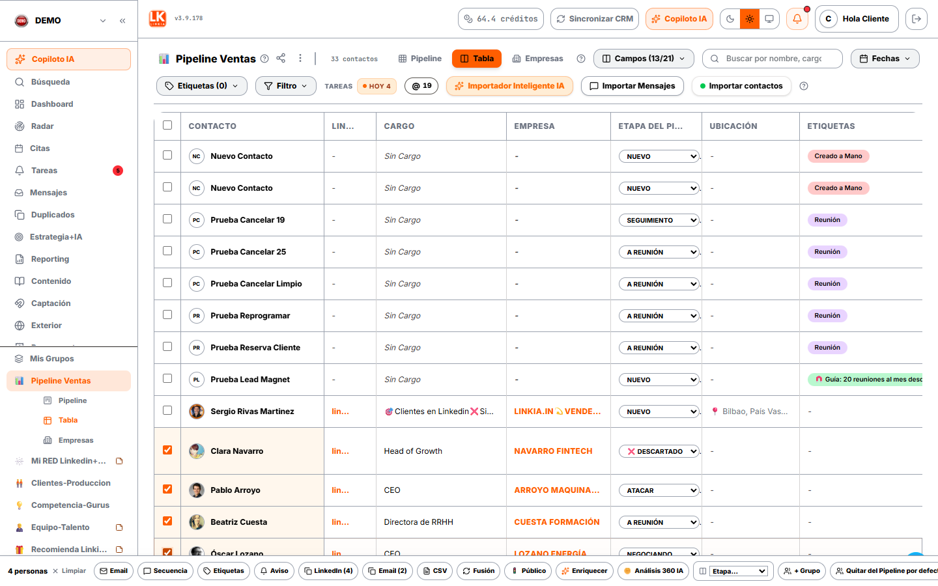Uncheck the Beatriz Cuesta row checkbox
The width and height of the screenshot is (938, 586).
click(x=167, y=521)
